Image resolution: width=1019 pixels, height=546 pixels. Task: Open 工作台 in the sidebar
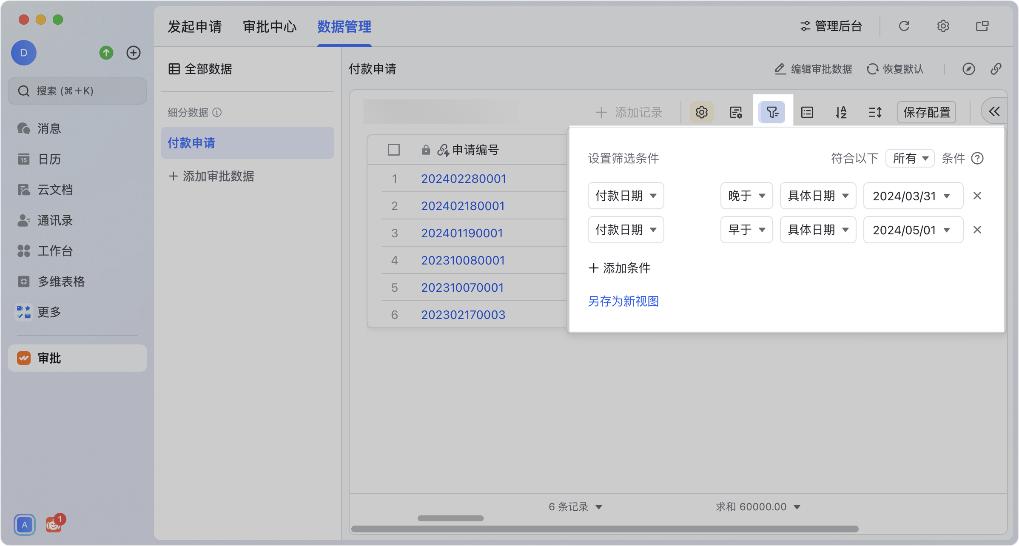(77, 251)
